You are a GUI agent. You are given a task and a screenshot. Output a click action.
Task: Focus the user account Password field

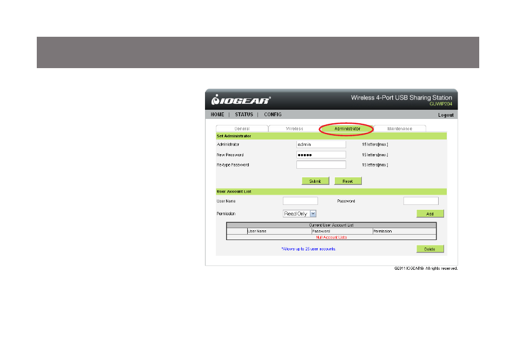coord(421,201)
